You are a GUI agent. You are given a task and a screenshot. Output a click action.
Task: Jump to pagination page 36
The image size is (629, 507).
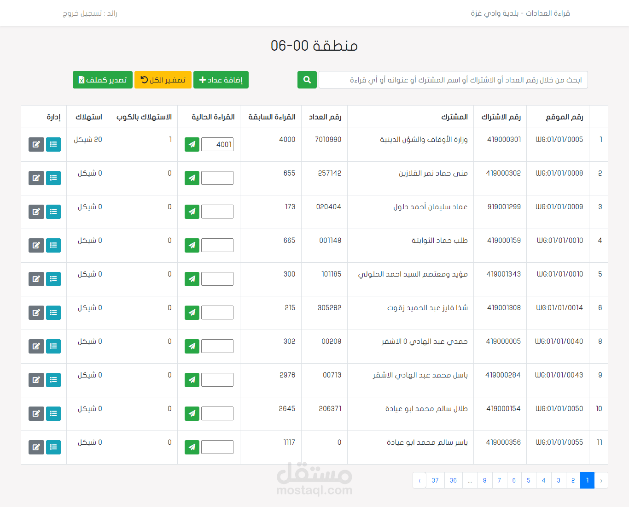point(453,480)
